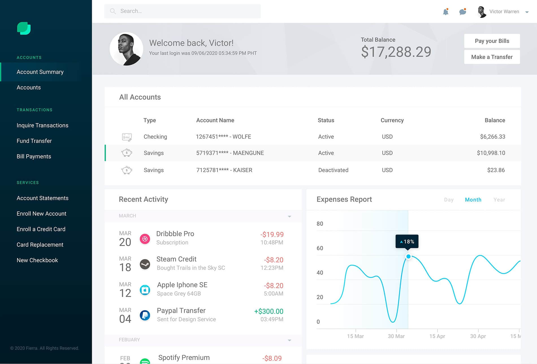Screen dimensions: 537x364
Task: Click the green Fierra logo
Action: click(24, 28)
